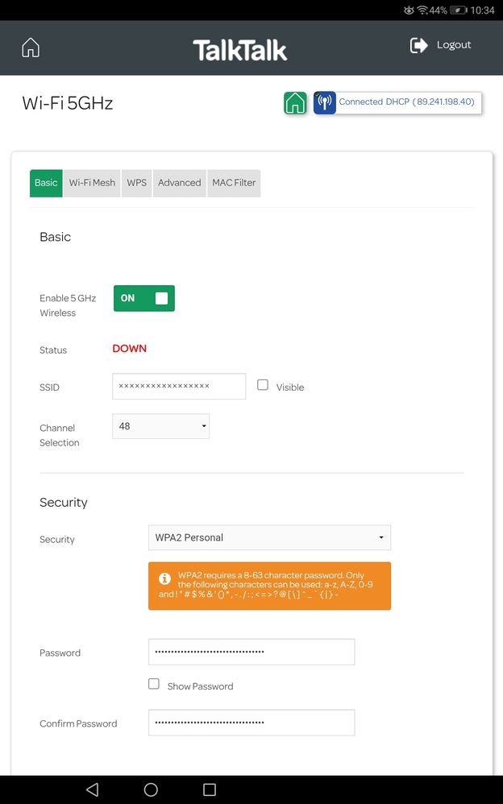Tap the Android recent apps square

210,789
